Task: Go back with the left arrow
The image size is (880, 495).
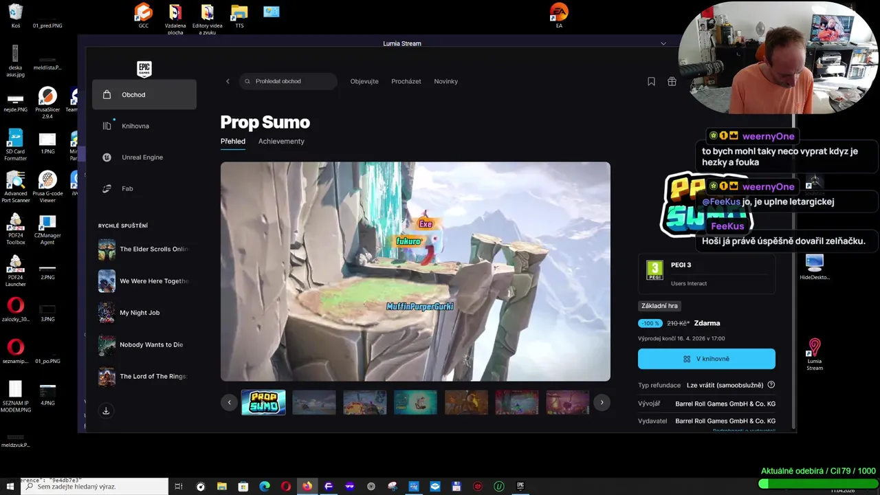Action: pyautogui.click(x=228, y=81)
